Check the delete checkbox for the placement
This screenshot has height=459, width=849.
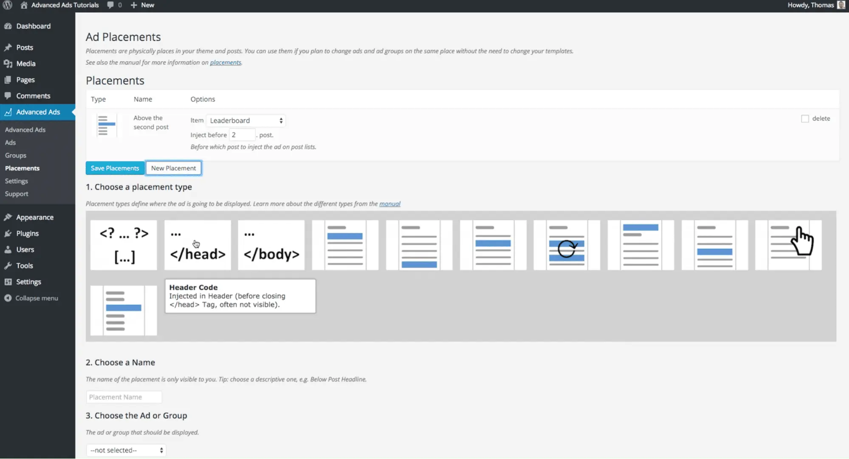(x=805, y=118)
